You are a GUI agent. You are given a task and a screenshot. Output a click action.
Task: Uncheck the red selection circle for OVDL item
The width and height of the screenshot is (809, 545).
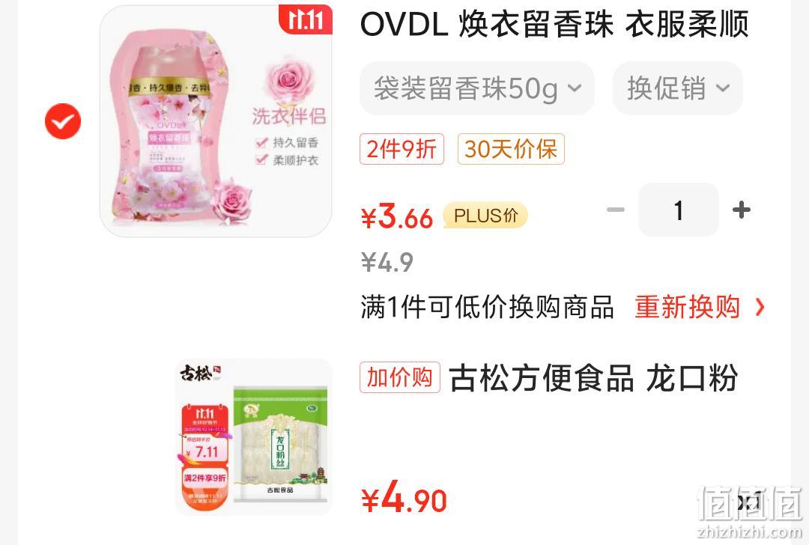pos(62,121)
